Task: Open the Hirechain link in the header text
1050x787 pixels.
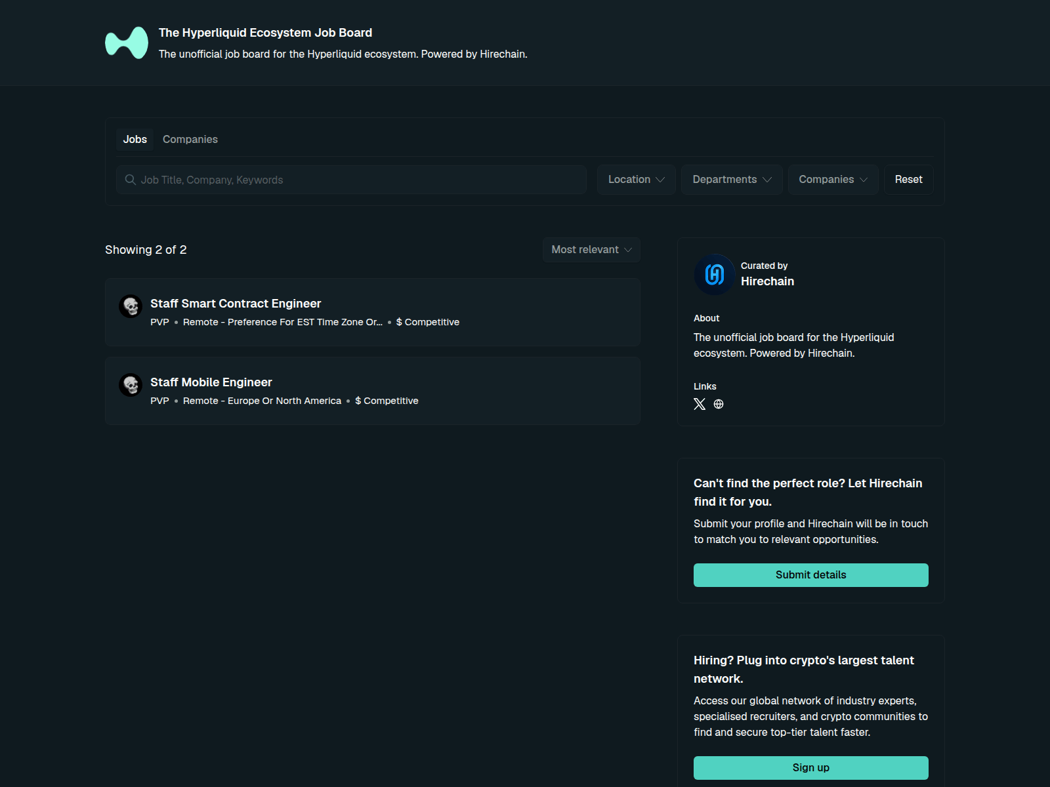Action: pyautogui.click(x=503, y=54)
